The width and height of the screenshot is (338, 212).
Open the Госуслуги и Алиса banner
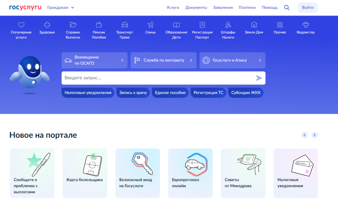click(x=232, y=60)
